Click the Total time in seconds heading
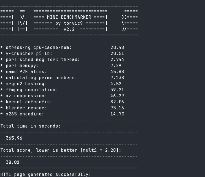This screenshot has width=205, height=177. point(30,126)
